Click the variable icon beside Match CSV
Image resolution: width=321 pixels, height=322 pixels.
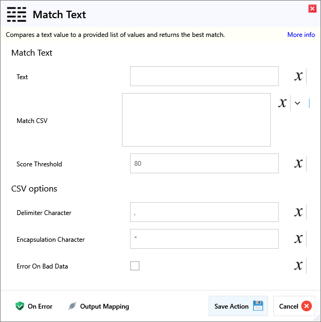pyautogui.click(x=282, y=103)
